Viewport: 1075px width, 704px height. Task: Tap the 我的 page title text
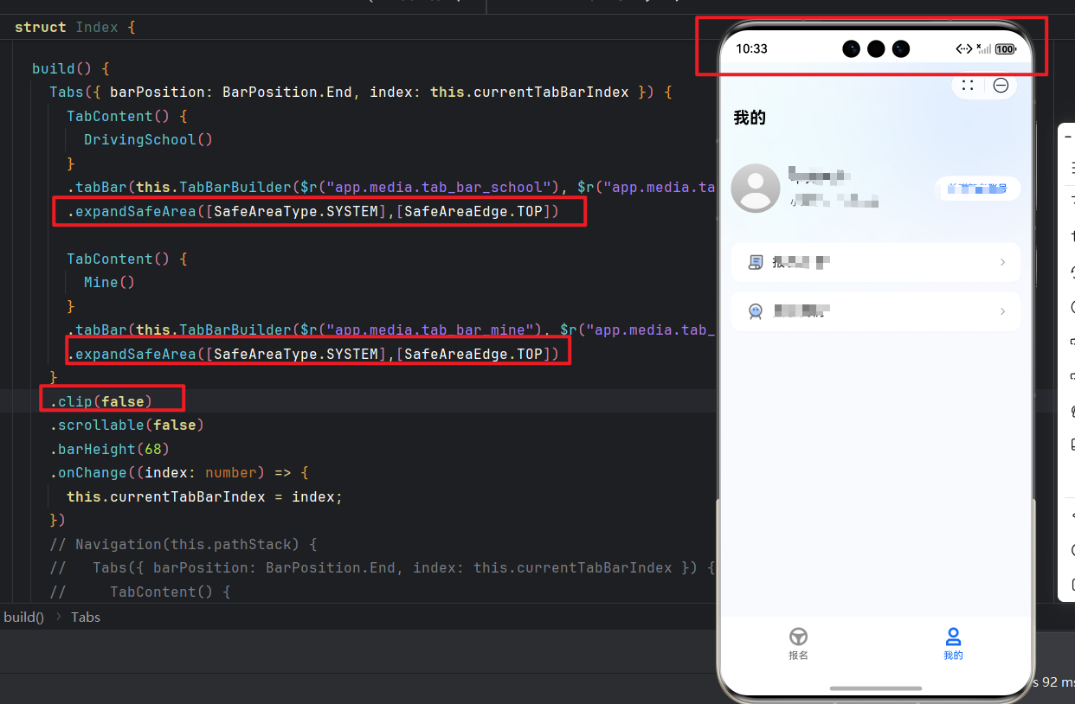pyautogui.click(x=750, y=118)
